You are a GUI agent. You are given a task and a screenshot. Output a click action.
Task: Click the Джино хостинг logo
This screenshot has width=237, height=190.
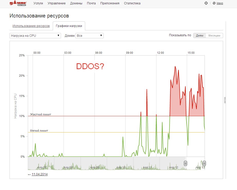click(x=18, y=4)
